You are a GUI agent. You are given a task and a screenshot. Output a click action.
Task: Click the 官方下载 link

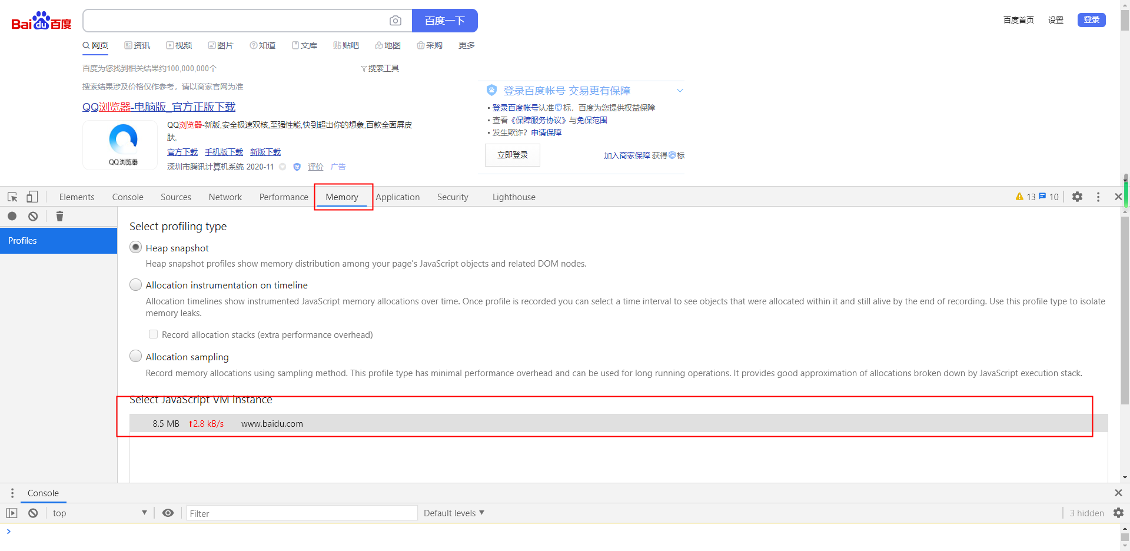coord(182,152)
